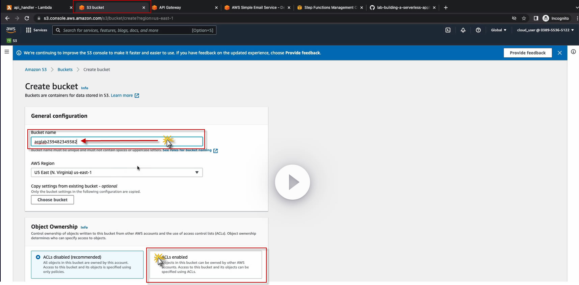
Task: Close the API Gateway tab
Action: (216, 7)
